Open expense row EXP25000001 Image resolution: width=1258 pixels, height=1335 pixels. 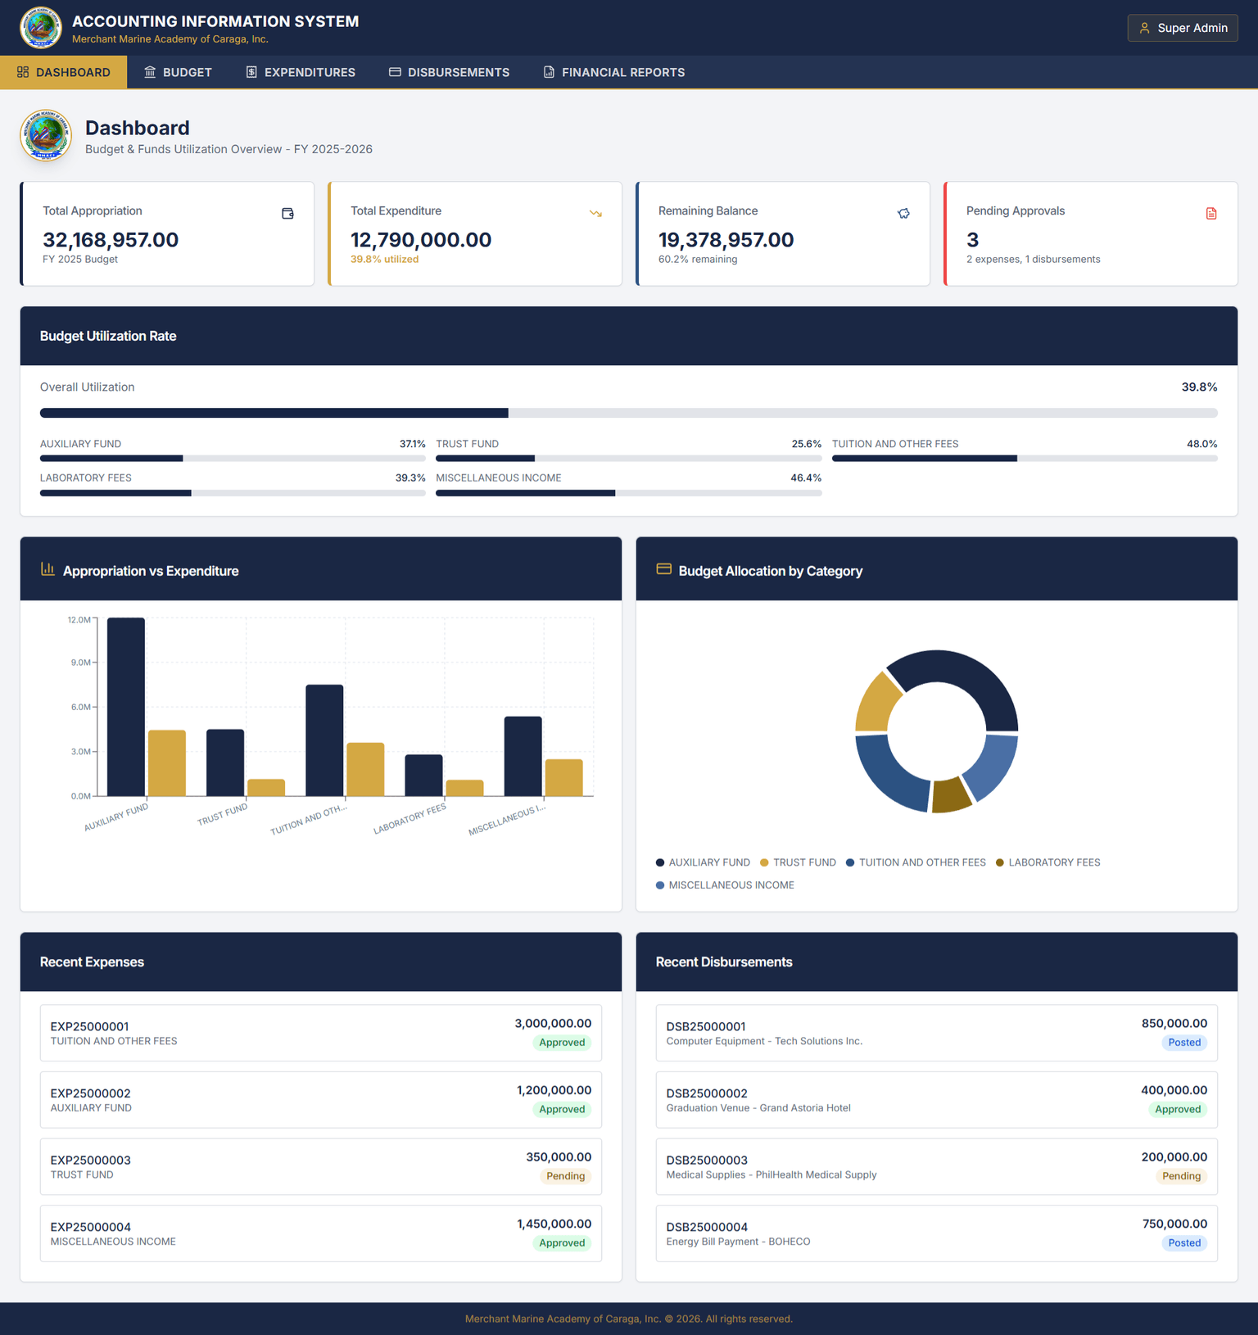pos(321,1033)
